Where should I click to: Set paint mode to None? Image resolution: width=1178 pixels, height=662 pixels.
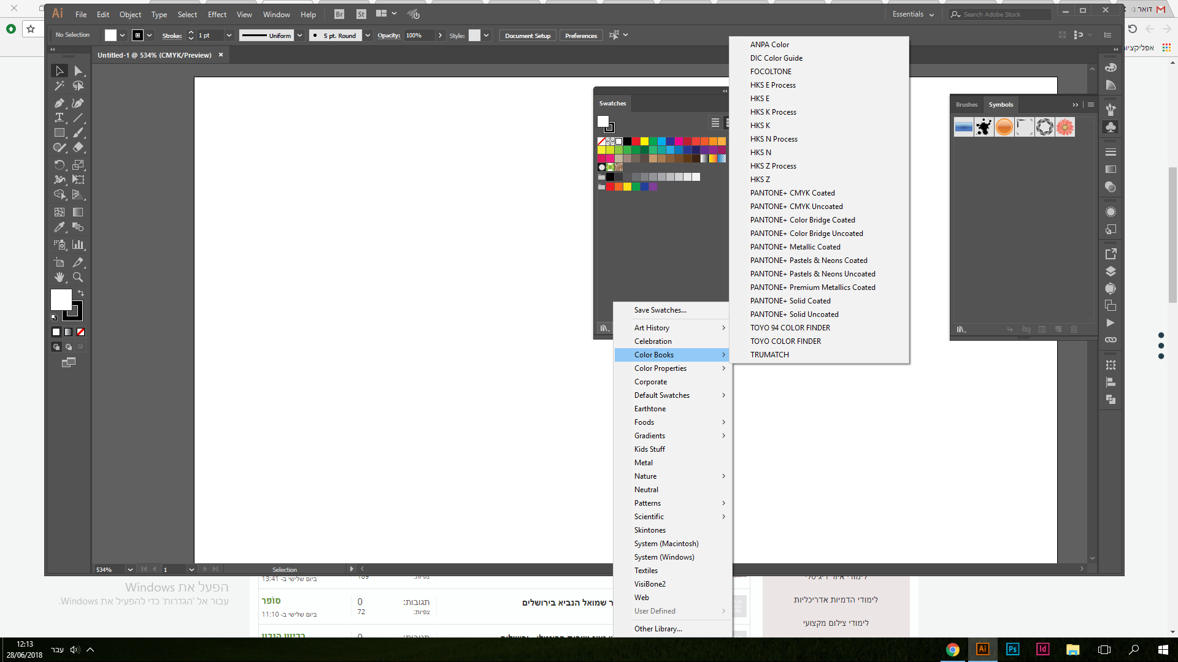coord(80,332)
